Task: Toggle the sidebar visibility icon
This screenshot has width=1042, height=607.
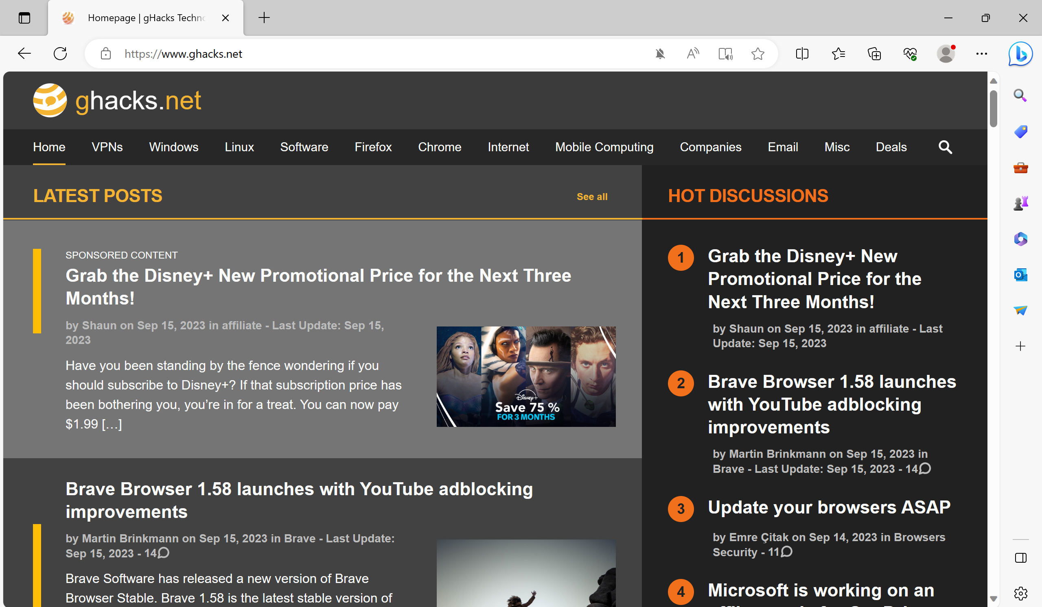Action: coord(1020,558)
